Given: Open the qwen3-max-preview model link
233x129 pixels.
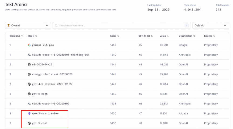Looking at the screenshot, I should 45,113.
